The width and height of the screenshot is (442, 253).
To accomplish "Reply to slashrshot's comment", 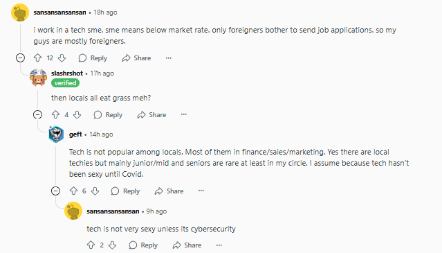I will click(x=108, y=114).
